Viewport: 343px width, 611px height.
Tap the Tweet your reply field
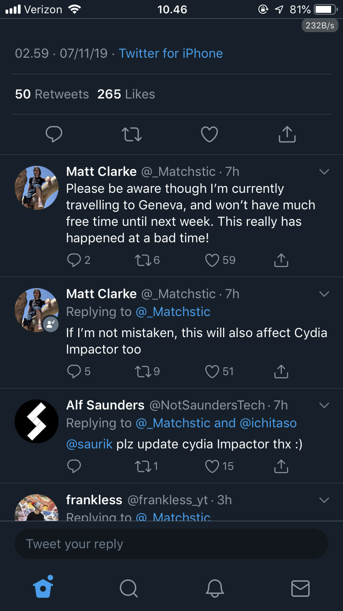pos(171,544)
